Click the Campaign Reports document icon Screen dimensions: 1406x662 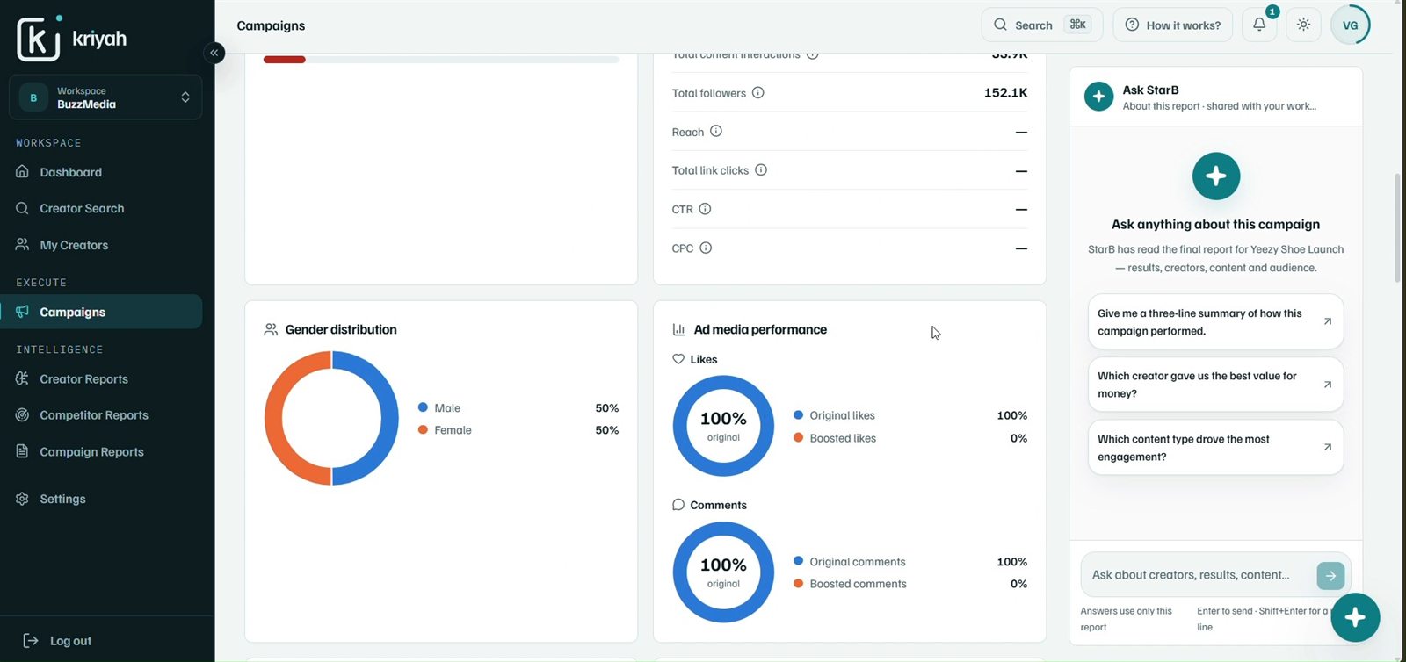click(x=23, y=451)
